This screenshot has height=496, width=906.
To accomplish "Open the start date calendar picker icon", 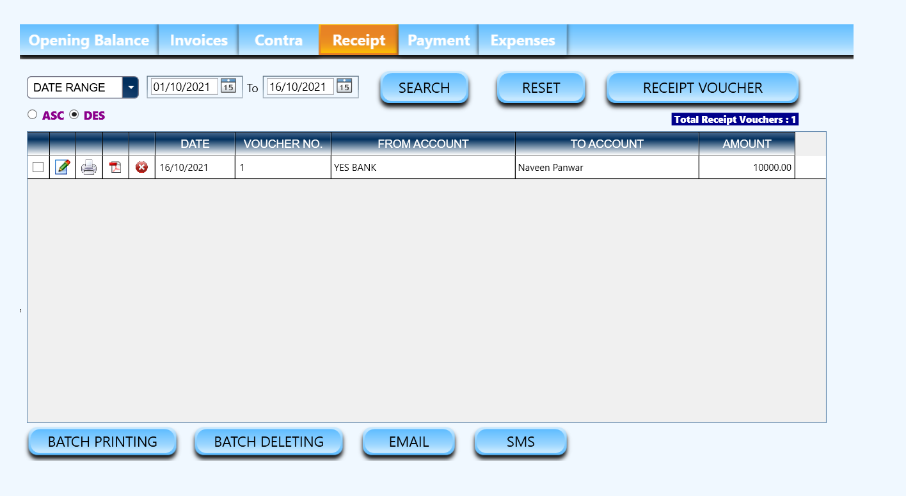I will click(x=228, y=86).
